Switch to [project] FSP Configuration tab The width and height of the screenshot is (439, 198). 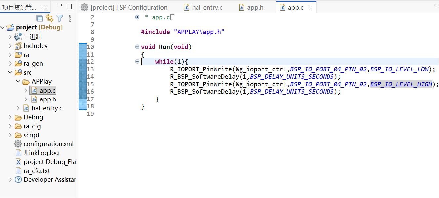click(x=124, y=7)
